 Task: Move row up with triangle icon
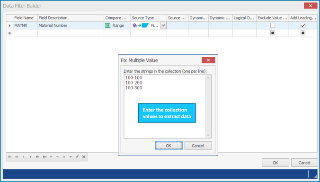[x=64, y=157]
